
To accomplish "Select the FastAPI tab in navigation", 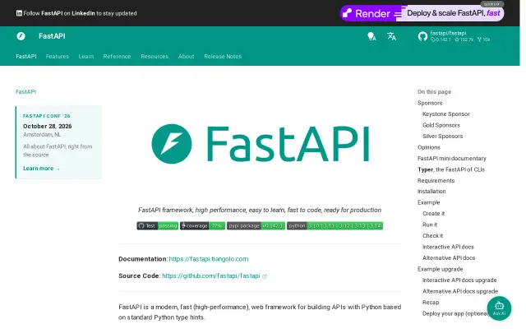I will [26, 57].
